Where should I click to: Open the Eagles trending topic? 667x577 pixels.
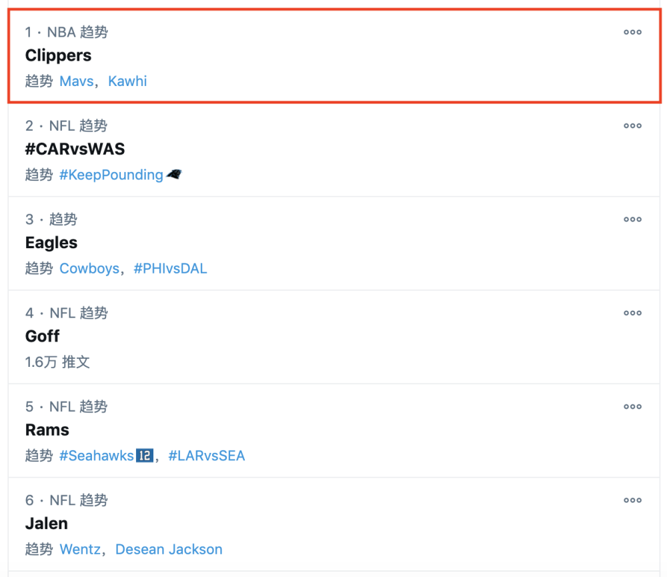(x=51, y=243)
